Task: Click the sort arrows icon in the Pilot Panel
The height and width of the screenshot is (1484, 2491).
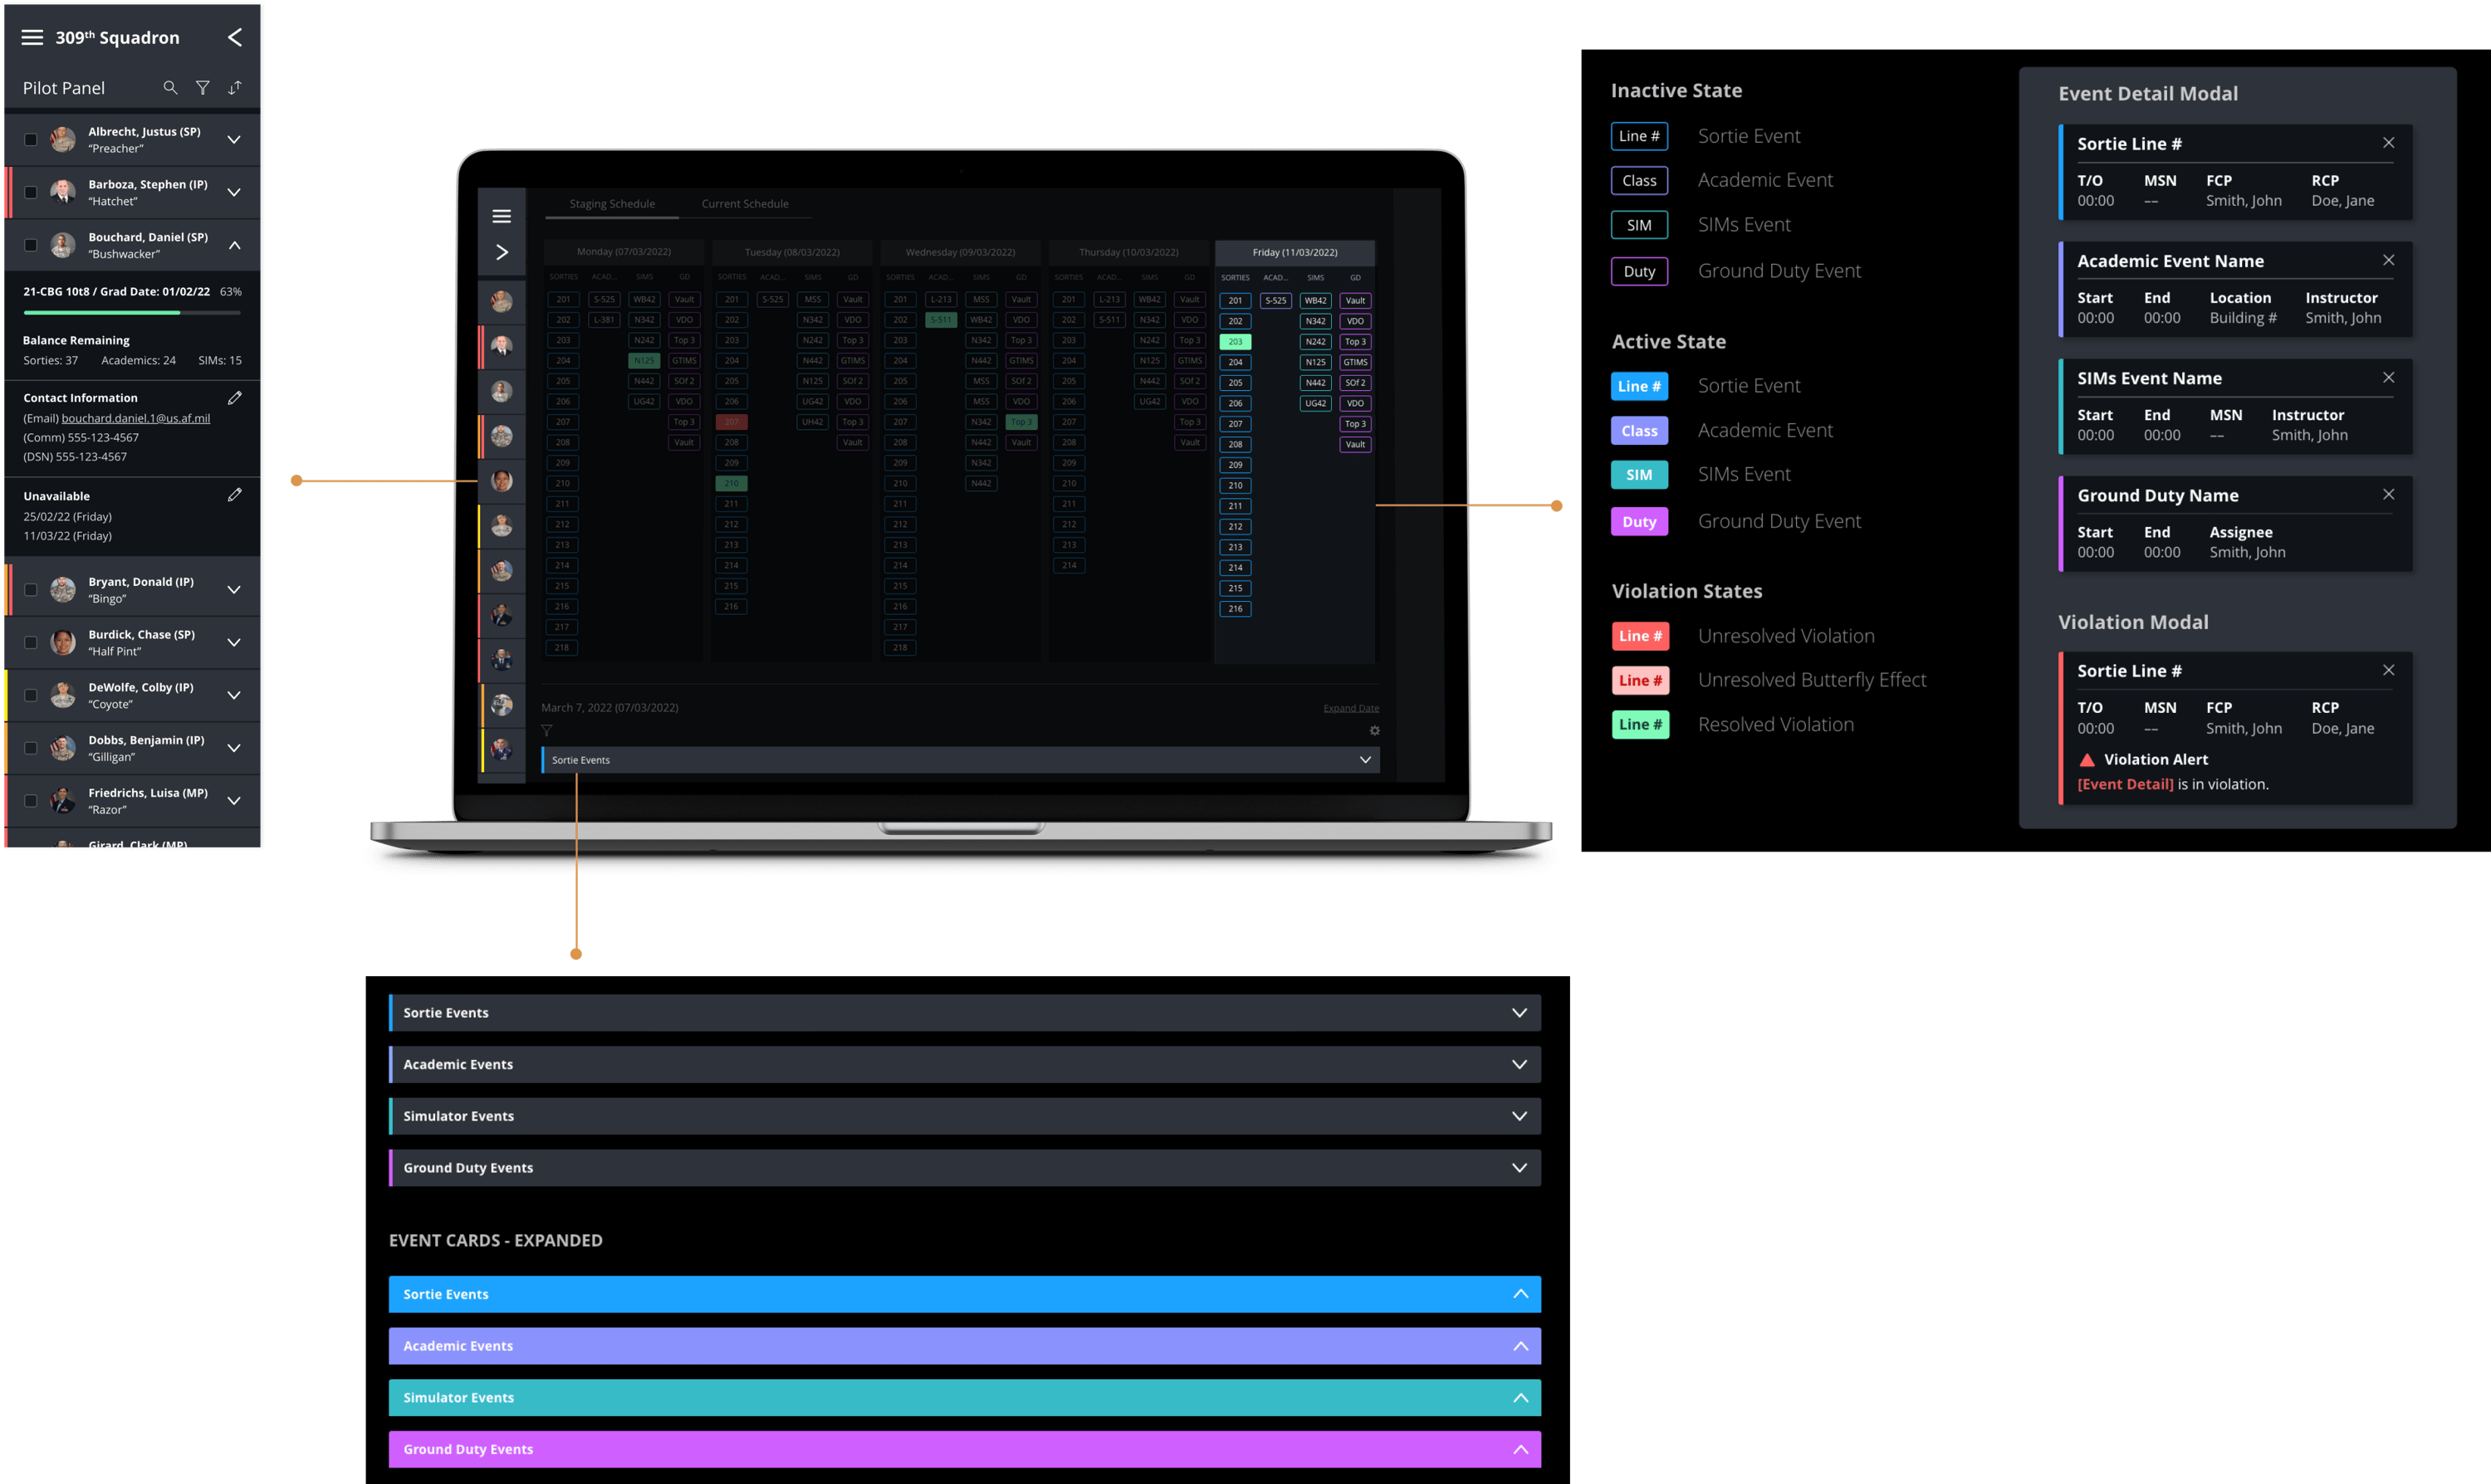Action: click(234, 88)
